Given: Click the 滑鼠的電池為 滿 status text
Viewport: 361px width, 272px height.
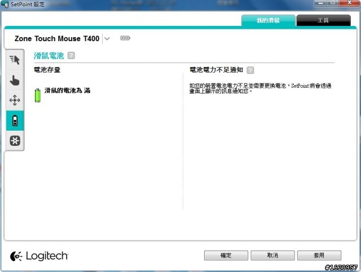Looking at the screenshot, I should [x=68, y=90].
